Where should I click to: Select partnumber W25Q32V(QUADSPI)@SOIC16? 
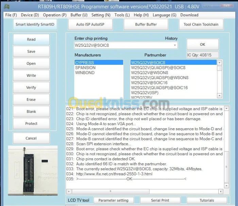173,88
